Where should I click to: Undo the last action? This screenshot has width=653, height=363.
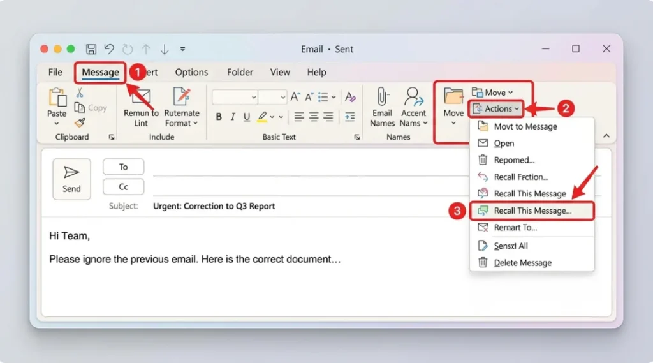(x=109, y=49)
